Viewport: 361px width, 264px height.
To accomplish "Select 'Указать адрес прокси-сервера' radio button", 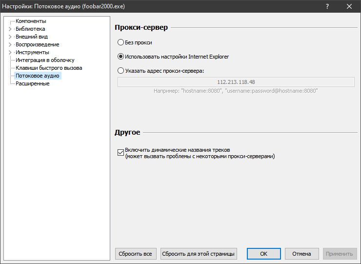I will click(x=120, y=71).
